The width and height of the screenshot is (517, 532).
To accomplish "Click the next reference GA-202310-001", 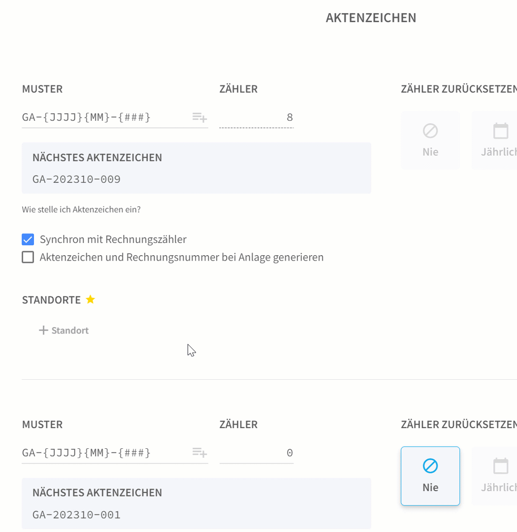I will click(x=76, y=515).
